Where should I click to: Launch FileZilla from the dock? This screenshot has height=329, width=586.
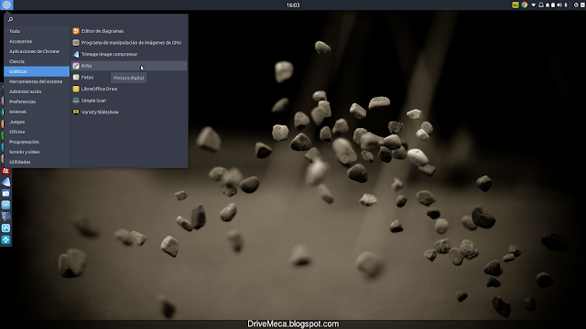[x=5, y=171]
